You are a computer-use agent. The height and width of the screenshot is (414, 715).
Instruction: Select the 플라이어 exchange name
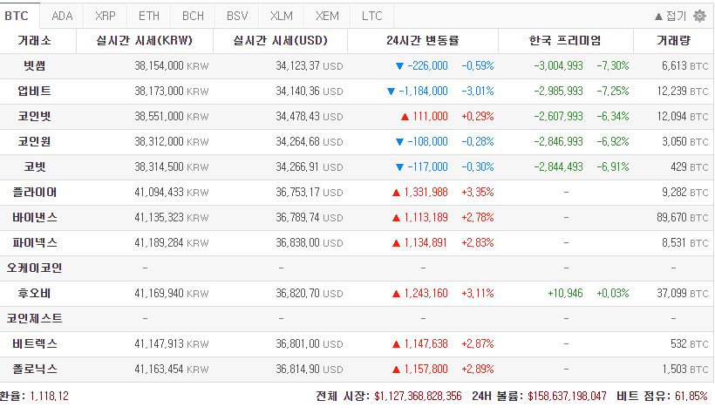pos(35,193)
